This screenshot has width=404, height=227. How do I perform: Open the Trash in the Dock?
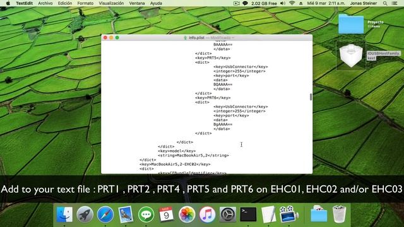point(340,214)
